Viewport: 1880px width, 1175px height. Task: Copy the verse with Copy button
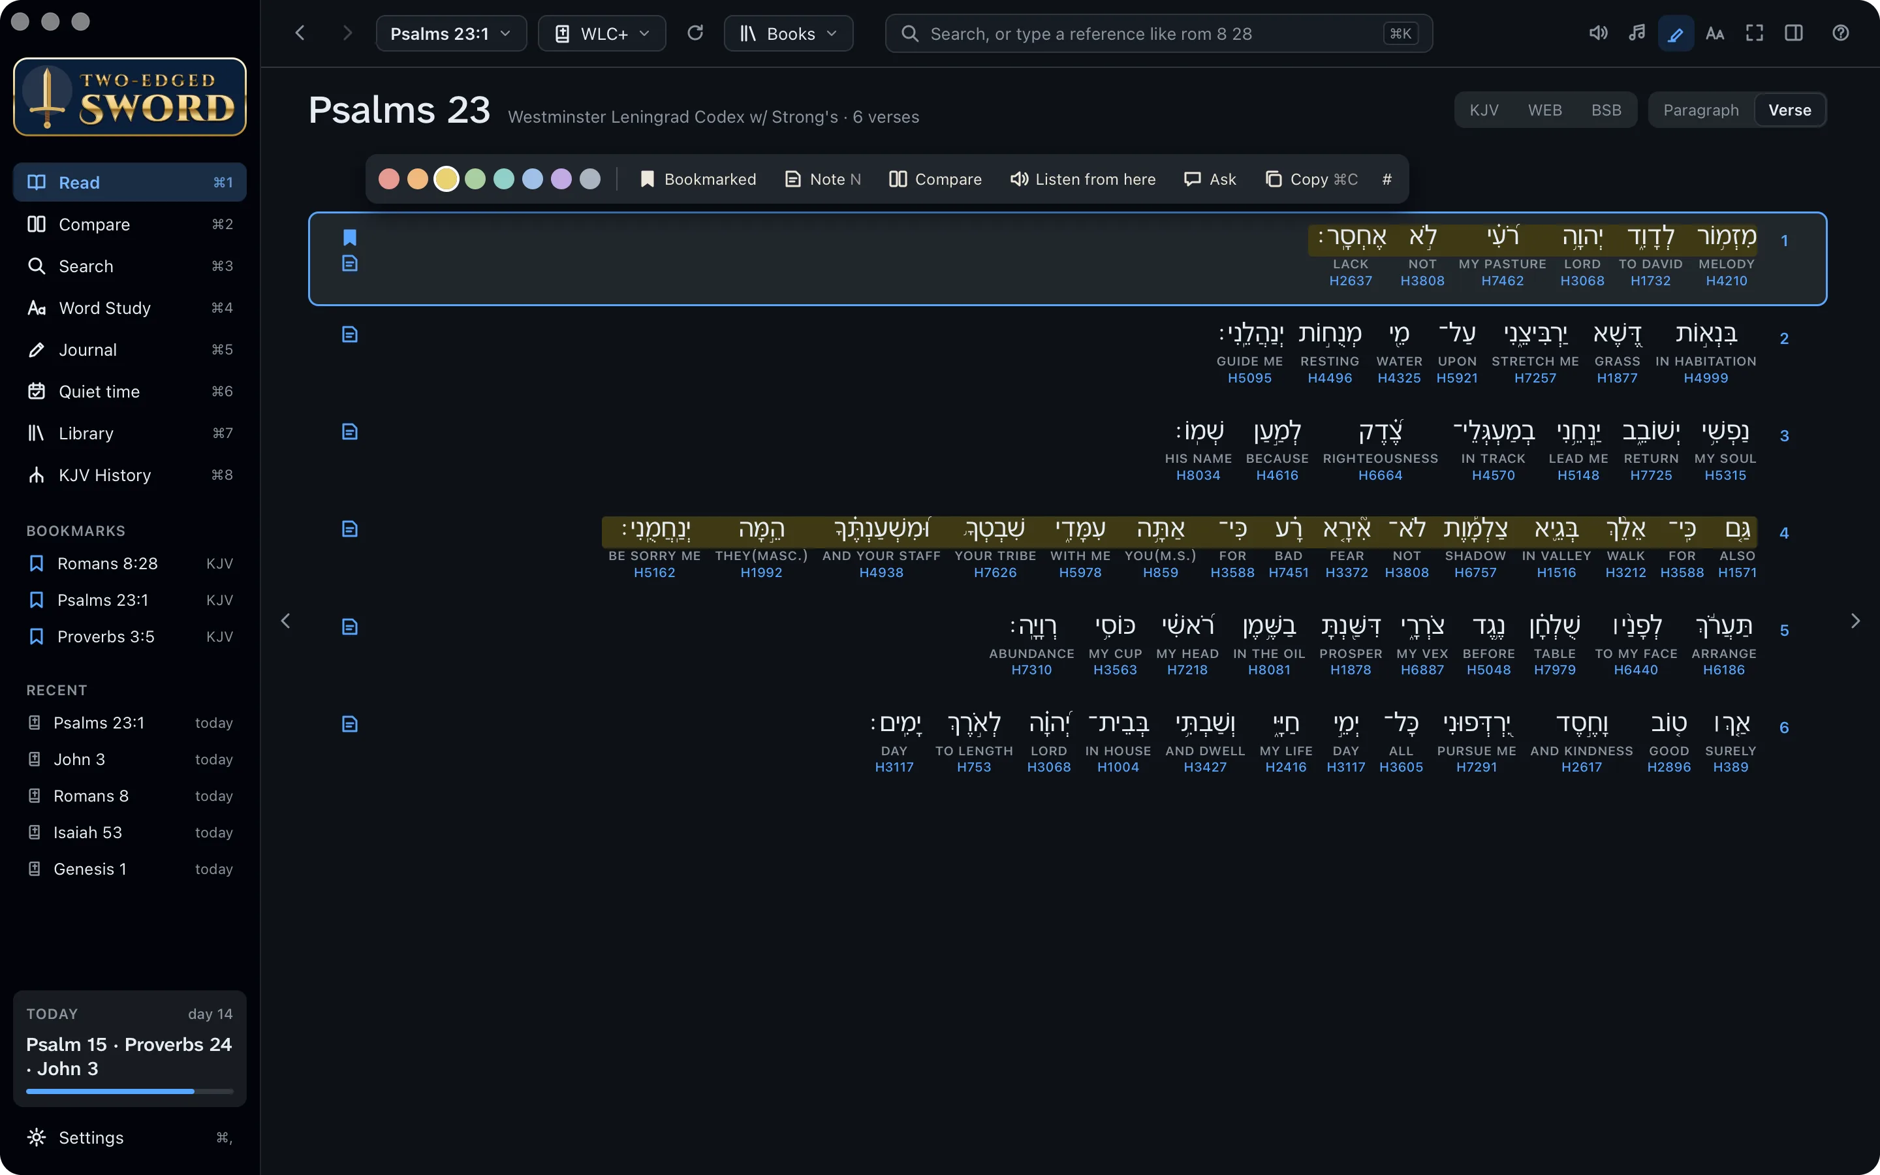1311,180
